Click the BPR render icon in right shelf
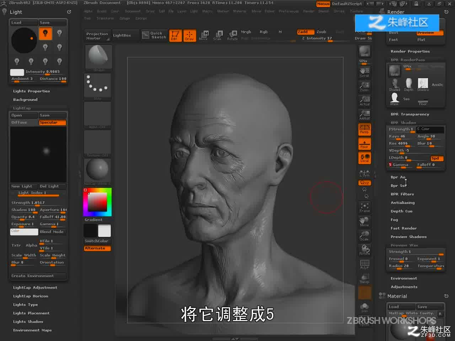 coord(364,51)
